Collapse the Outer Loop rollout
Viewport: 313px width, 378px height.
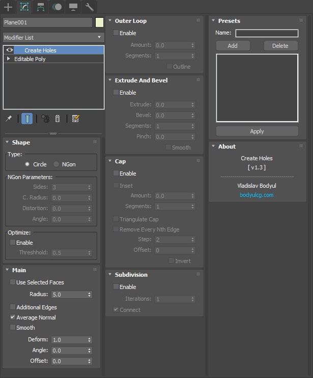(110, 20)
